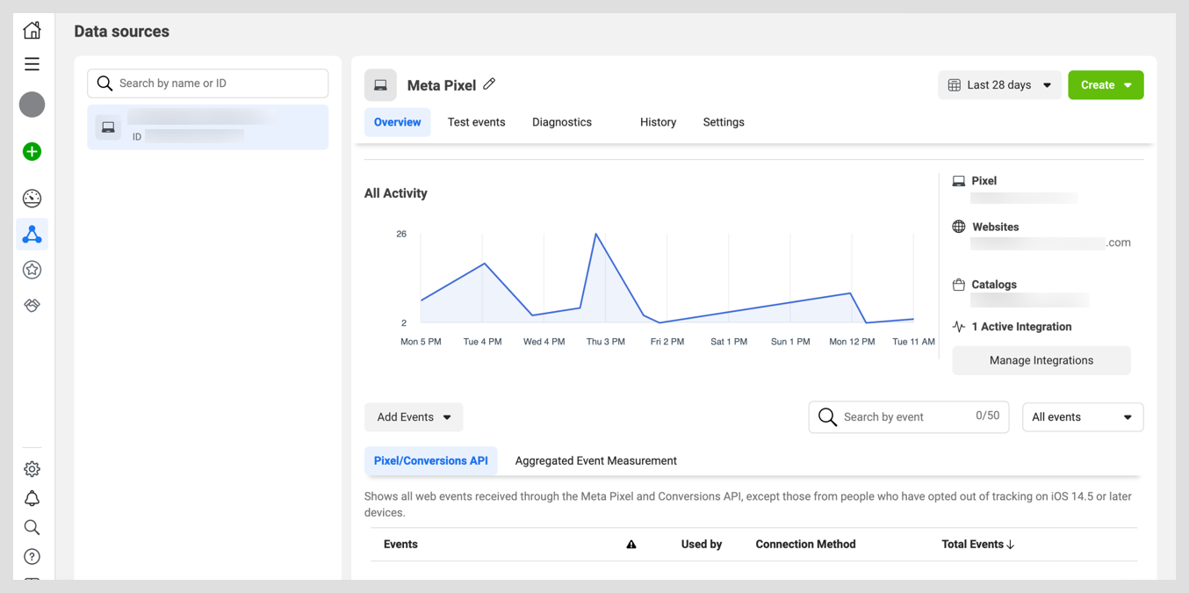Screen dimensions: 1189x593
Task: Select the Data sources triangle icon
Action: tap(32, 235)
